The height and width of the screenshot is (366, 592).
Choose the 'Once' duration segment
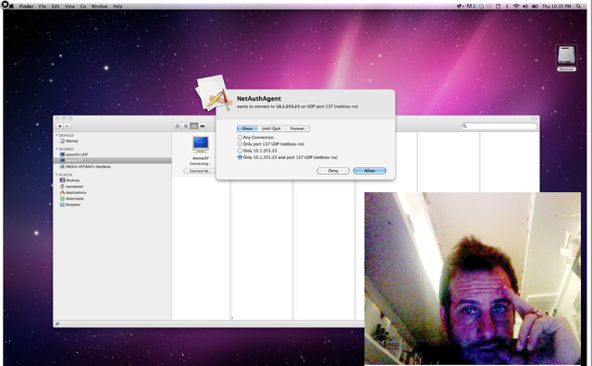[x=247, y=128]
